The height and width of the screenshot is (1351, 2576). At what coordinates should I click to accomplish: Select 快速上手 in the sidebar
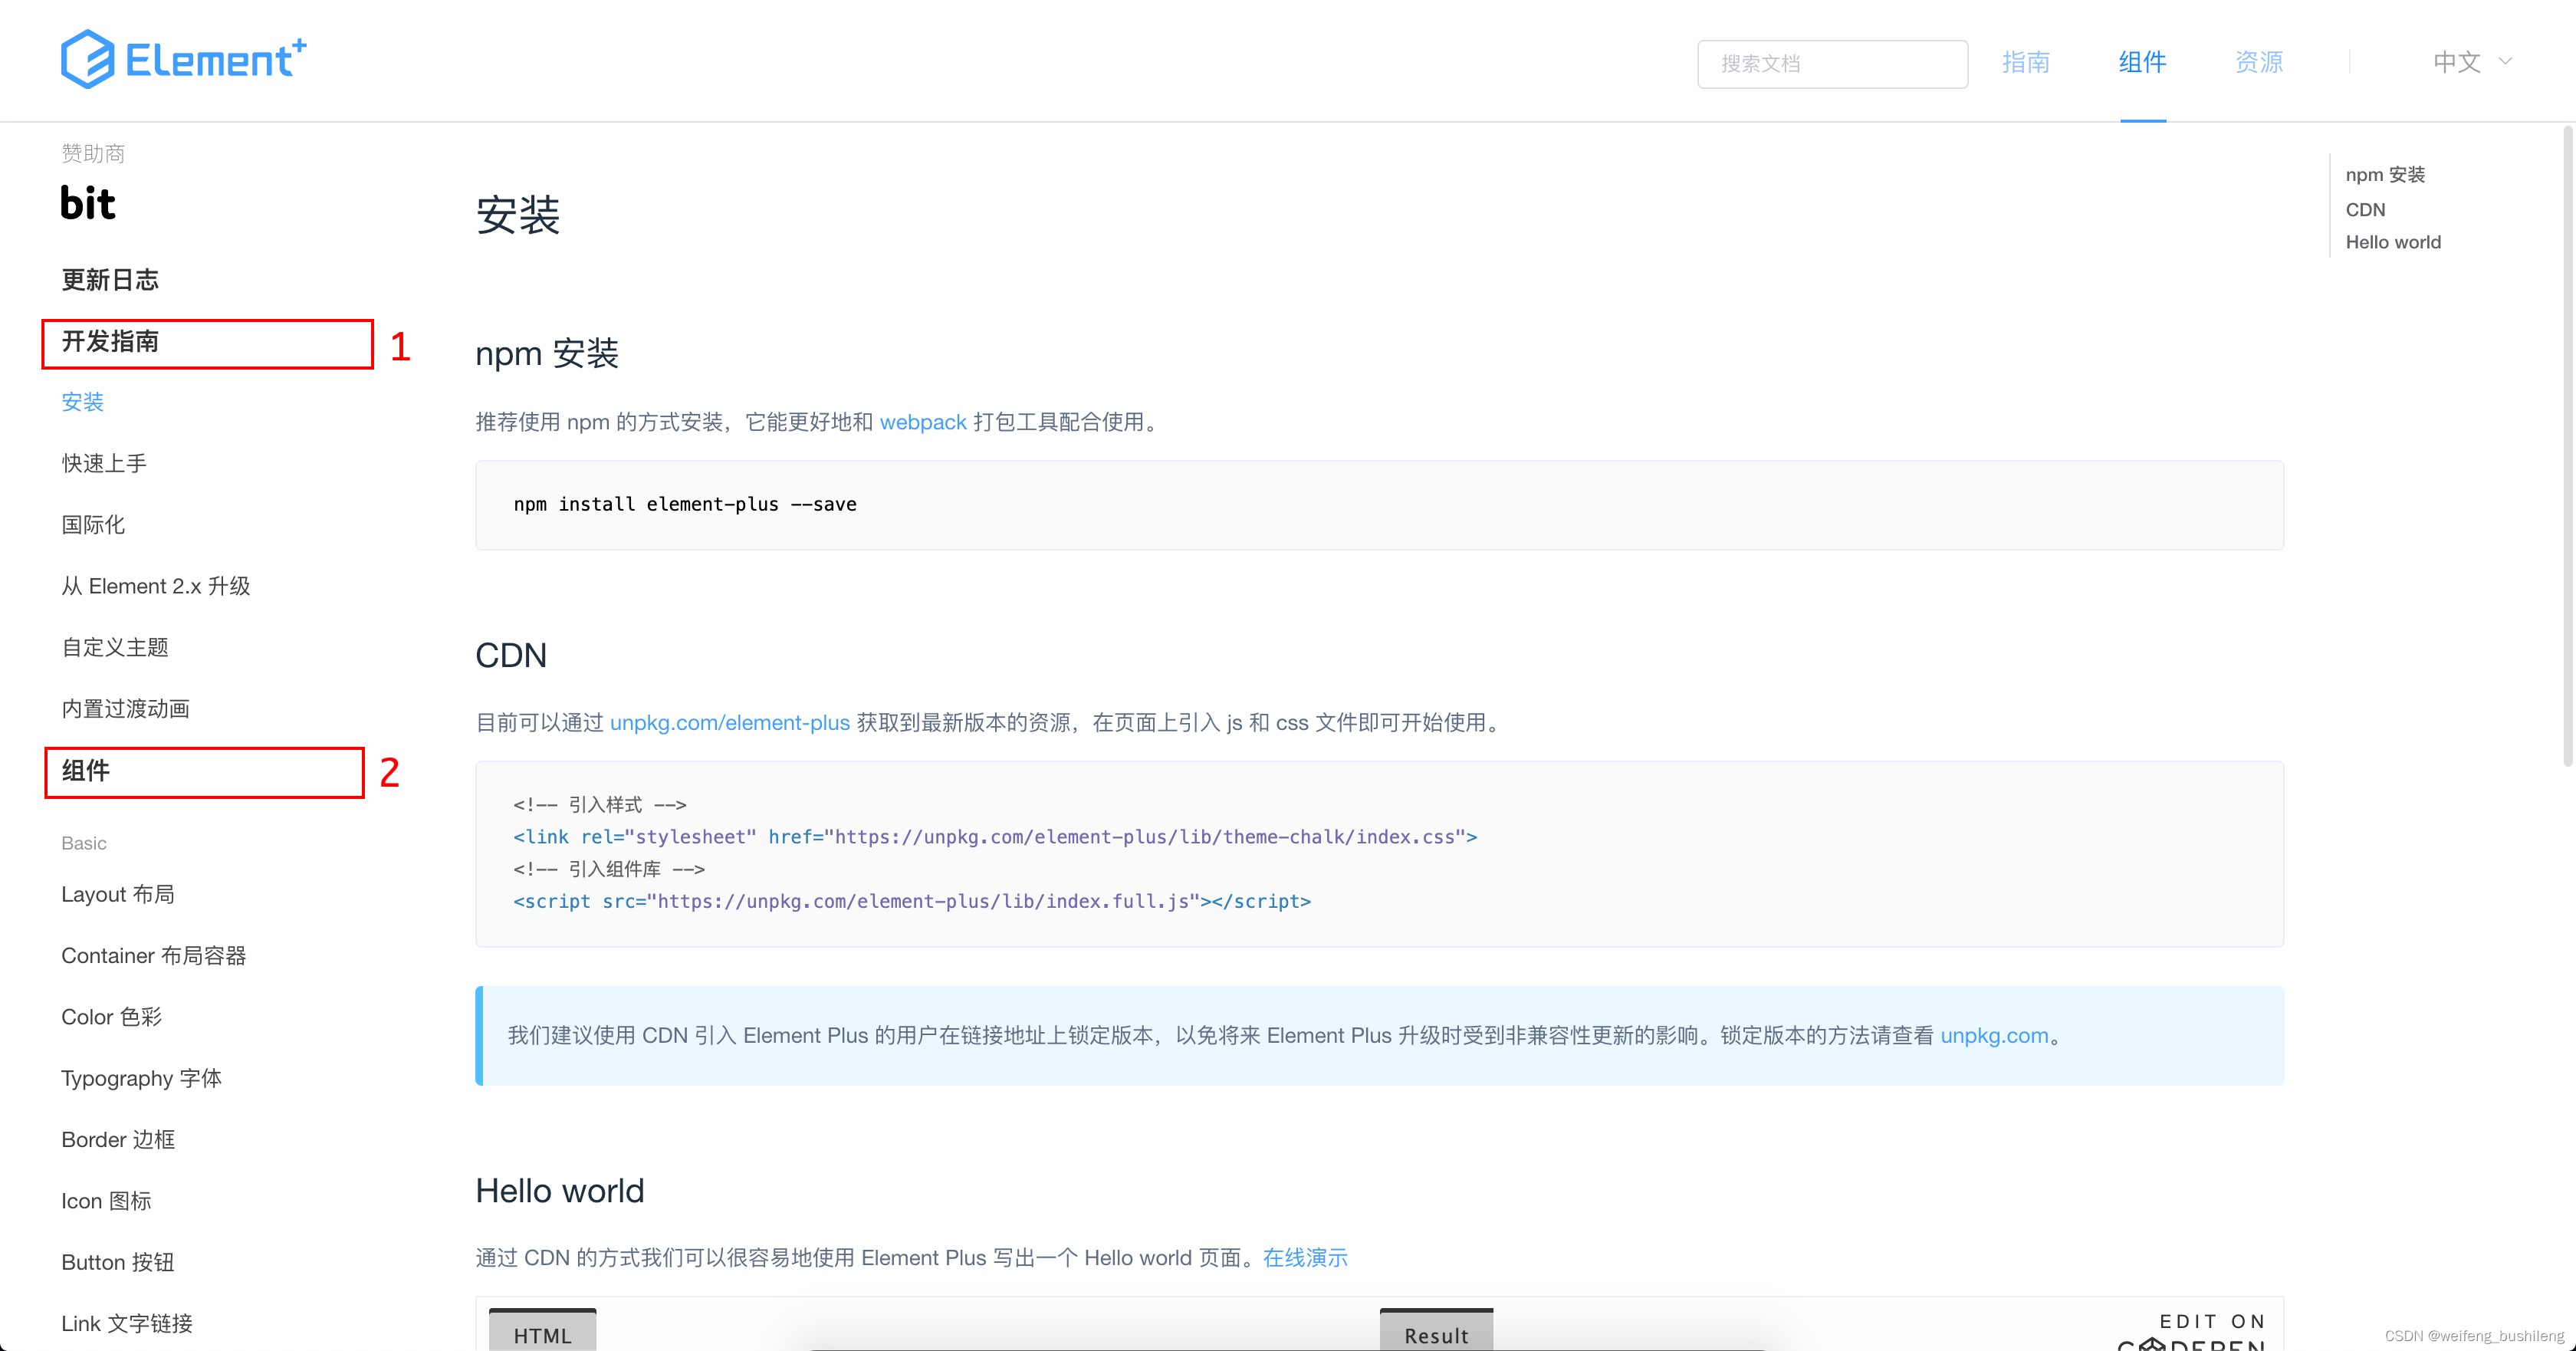click(104, 463)
